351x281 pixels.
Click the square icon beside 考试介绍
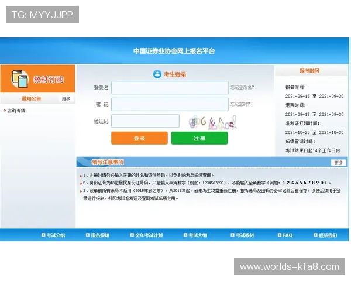[x=43, y=235]
